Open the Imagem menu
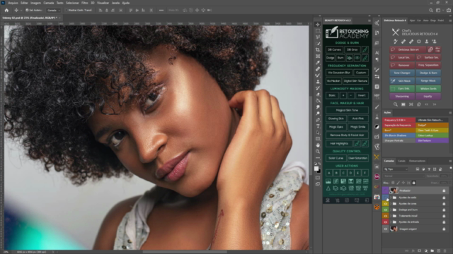Viewport: 453px width, 254px height. tap(35, 3)
